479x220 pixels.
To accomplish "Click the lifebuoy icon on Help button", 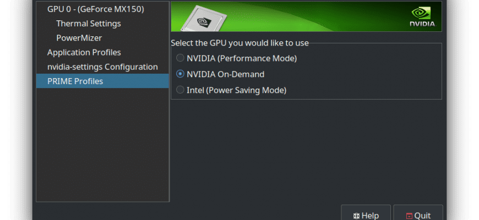I will point(356,216).
